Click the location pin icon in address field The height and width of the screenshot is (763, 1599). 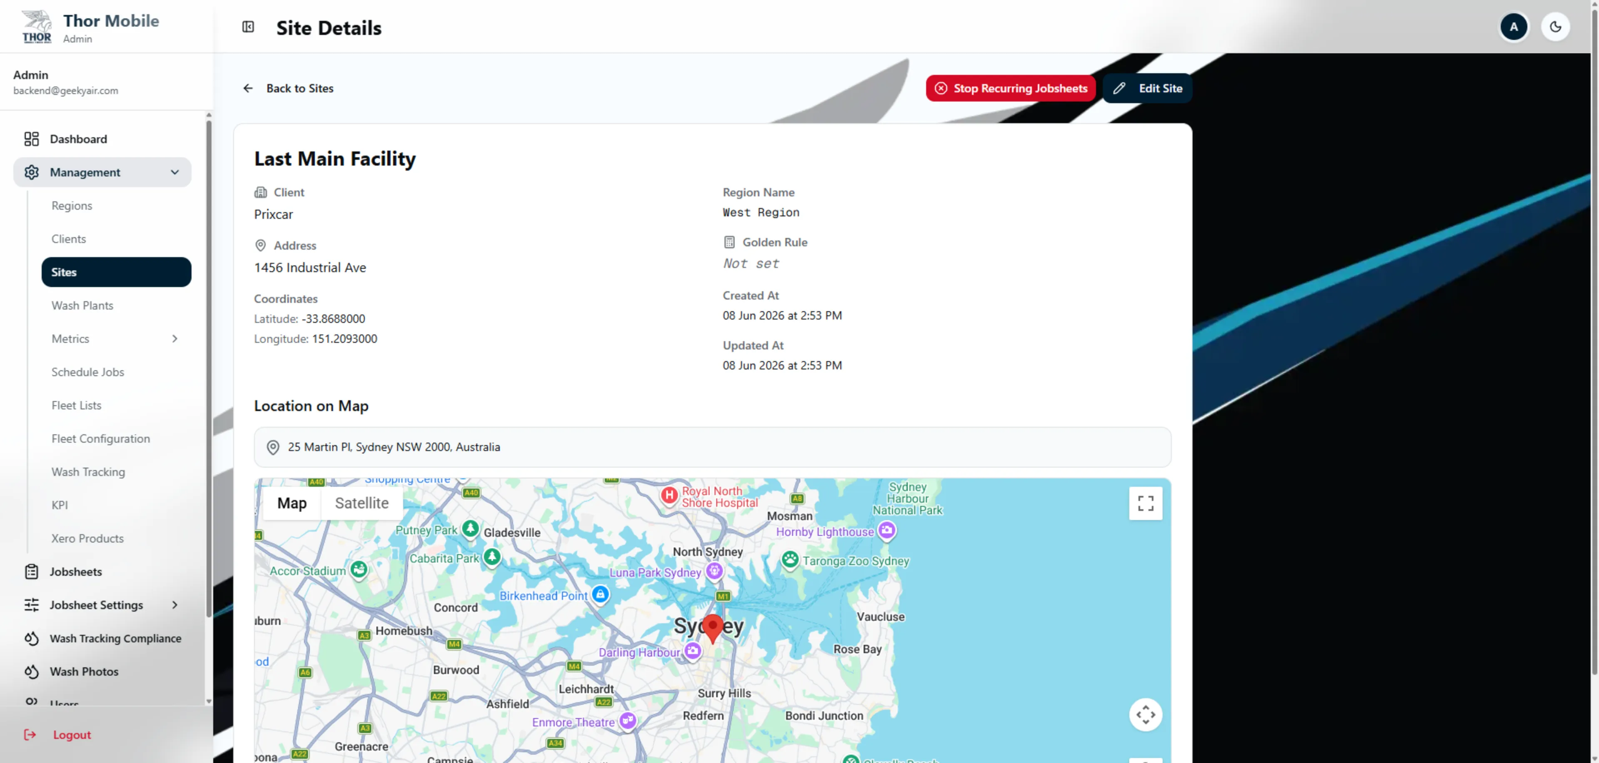(273, 447)
